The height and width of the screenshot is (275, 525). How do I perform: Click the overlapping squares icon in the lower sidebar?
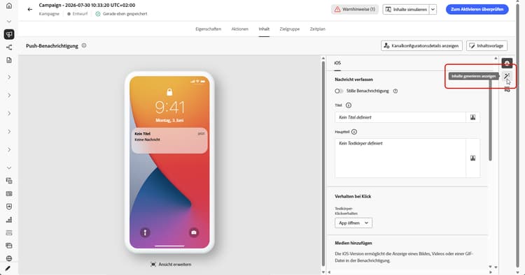pos(9,181)
